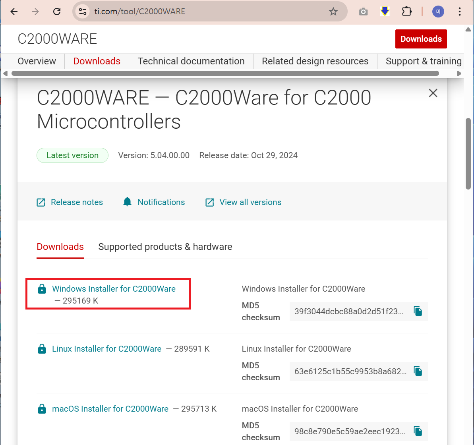Click the macOS MD5 checksum value 98c8e790...
This screenshot has height=445, width=476.
[x=350, y=431]
